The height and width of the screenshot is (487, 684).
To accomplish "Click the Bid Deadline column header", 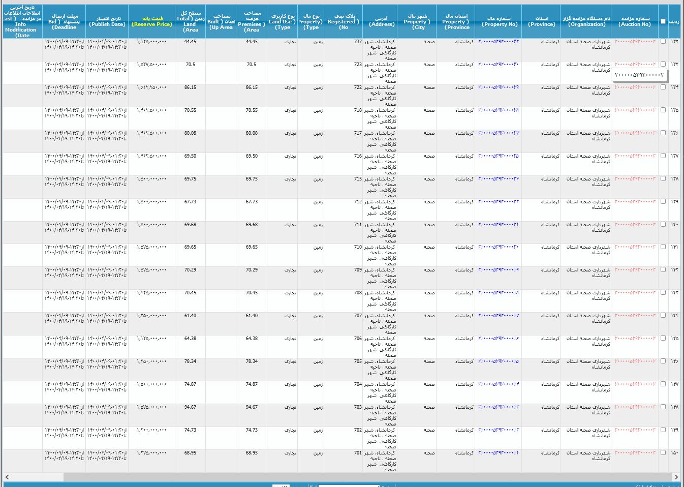I will (x=64, y=21).
